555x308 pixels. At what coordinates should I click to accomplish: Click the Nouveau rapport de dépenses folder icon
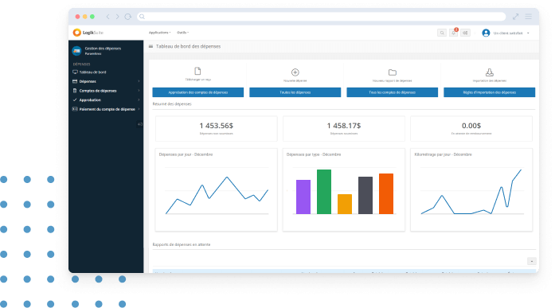393,72
